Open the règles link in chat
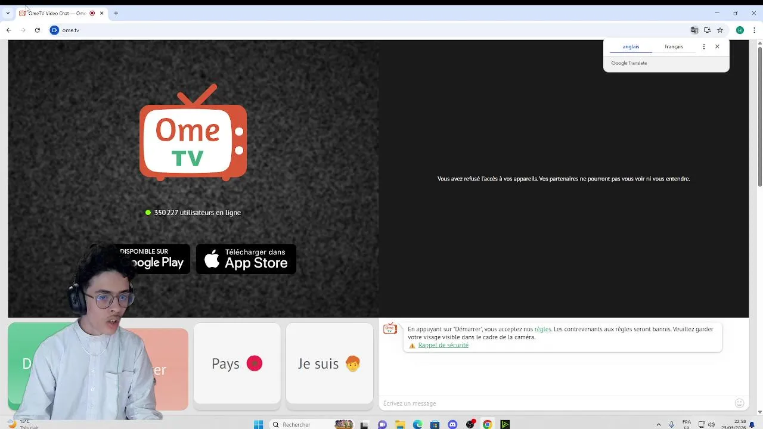The height and width of the screenshot is (429, 763). (542, 329)
